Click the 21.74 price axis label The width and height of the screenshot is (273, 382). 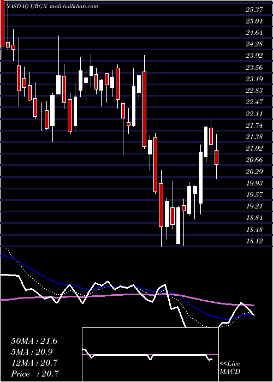pyautogui.click(x=254, y=125)
